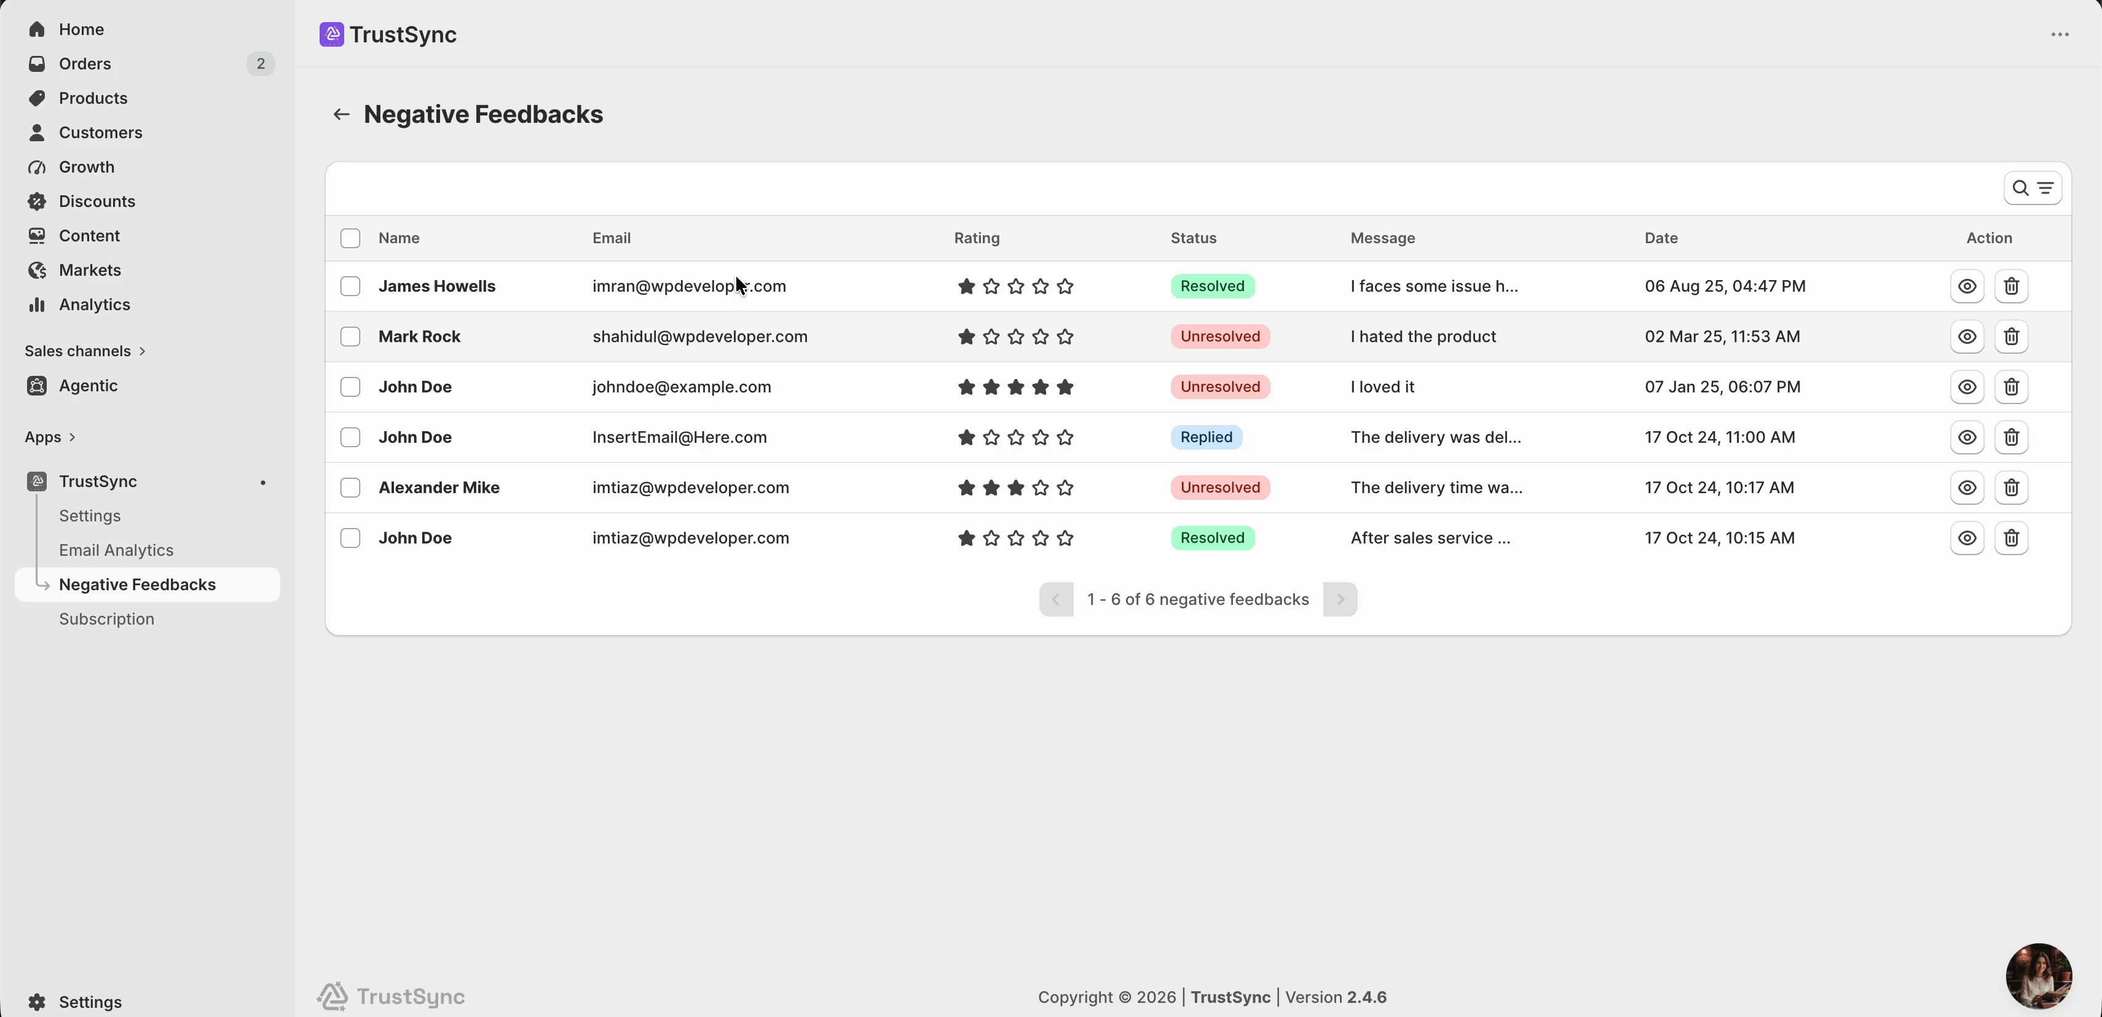The width and height of the screenshot is (2102, 1017).
Task: Open the three-dot menu at top right
Action: pos(2060,34)
